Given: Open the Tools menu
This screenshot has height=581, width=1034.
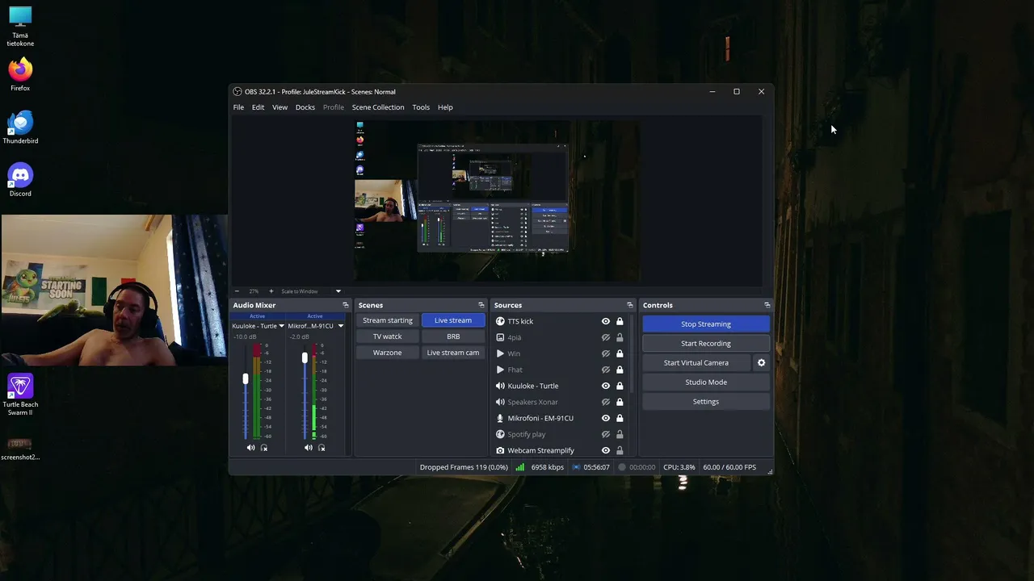Looking at the screenshot, I should [x=421, y=107].
